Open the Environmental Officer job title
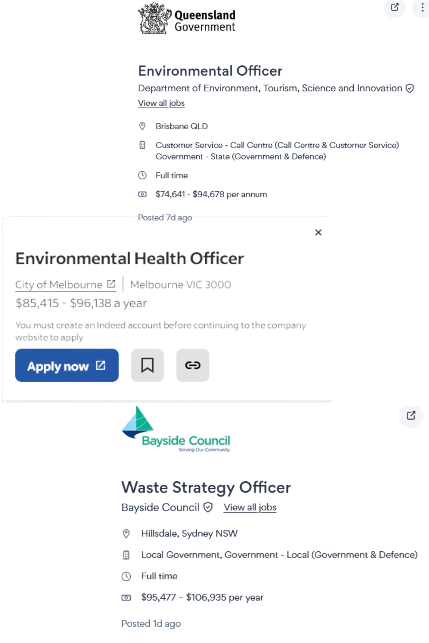This screenshot has width=429, height=643. pos(210,71)
